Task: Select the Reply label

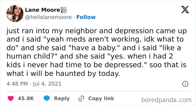Action: click(62, 98)
